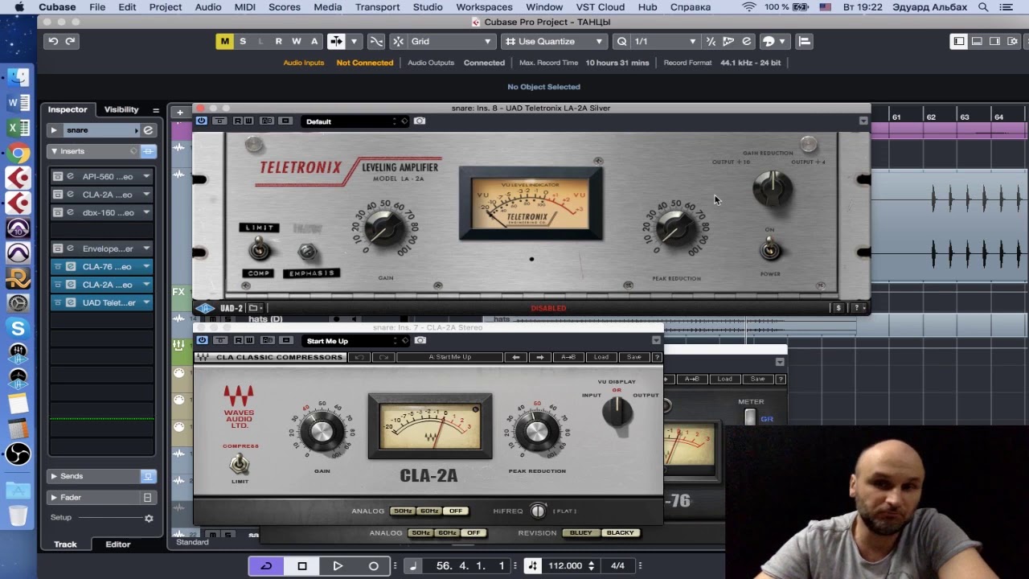Image resolution: width=1029 pixels, height=579 pixels.
Task: Open the Default preset dropdown in UAD window
Action: [355, 121]
